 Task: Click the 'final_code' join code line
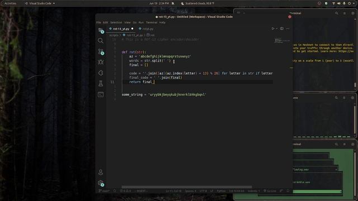click(x=156, y=78)
